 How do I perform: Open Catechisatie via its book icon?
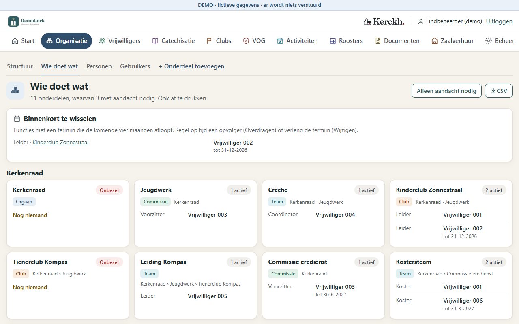(155, 41)
